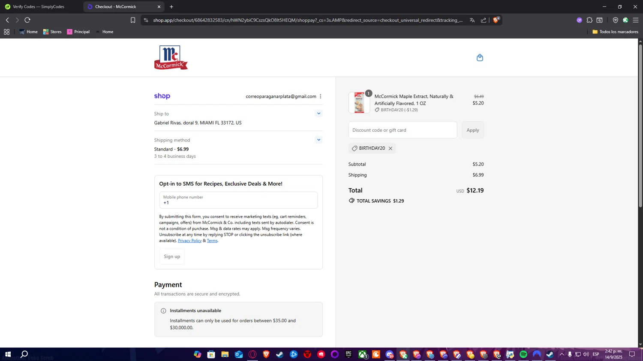Select the Checkout - McCormick tab
643x361 pixels.
[123, 7]
